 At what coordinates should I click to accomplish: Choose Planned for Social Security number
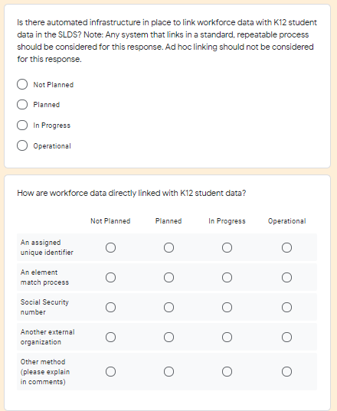pyautogui.click(x=169, y=307)
